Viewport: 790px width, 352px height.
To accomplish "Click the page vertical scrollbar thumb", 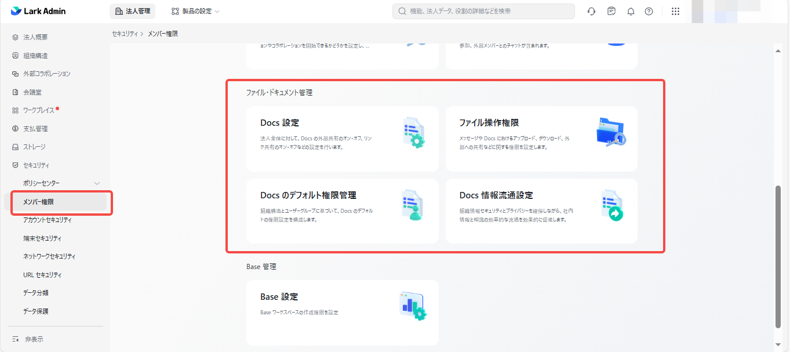I will tap(778, 257).
